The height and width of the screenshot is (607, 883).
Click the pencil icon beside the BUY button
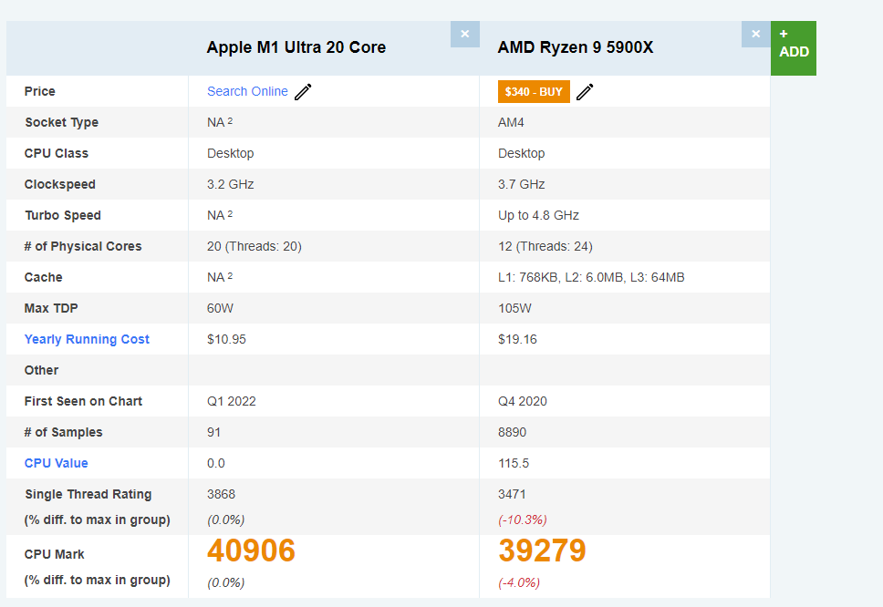(x=585, y=91)
